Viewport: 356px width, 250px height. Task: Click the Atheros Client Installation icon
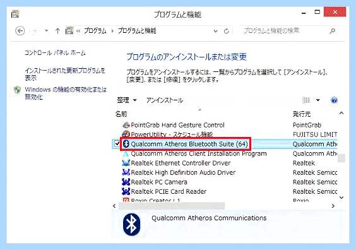tap(126, 153)
